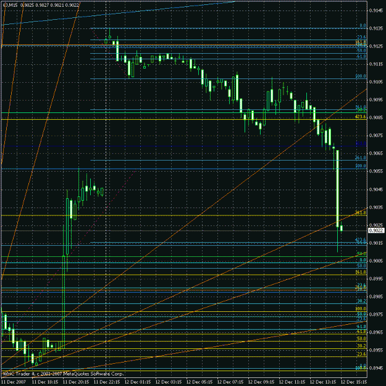
Task: Click the 12 Dec 13:15 time label
Action: pos(323,382)
